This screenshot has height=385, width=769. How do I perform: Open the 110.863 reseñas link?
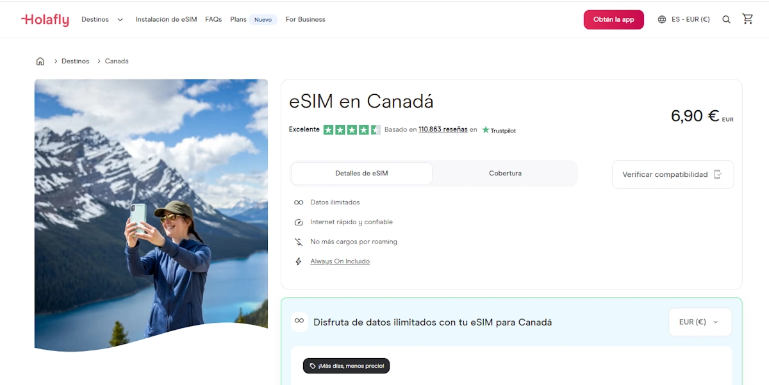click(443, 129)
